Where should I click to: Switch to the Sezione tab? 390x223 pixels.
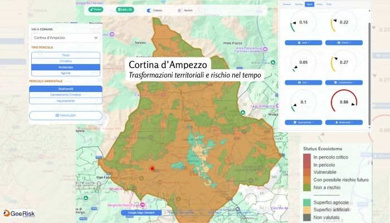[299, 4]
